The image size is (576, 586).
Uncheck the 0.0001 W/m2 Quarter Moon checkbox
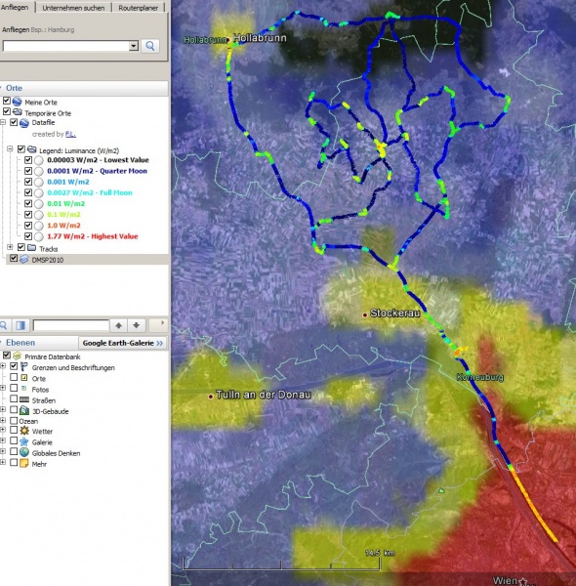coord(28,171)
